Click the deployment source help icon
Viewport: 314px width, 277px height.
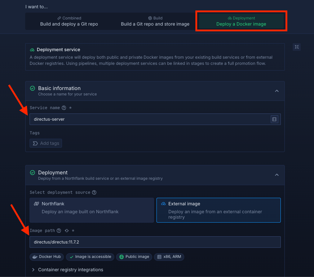(x=94, y=192)
